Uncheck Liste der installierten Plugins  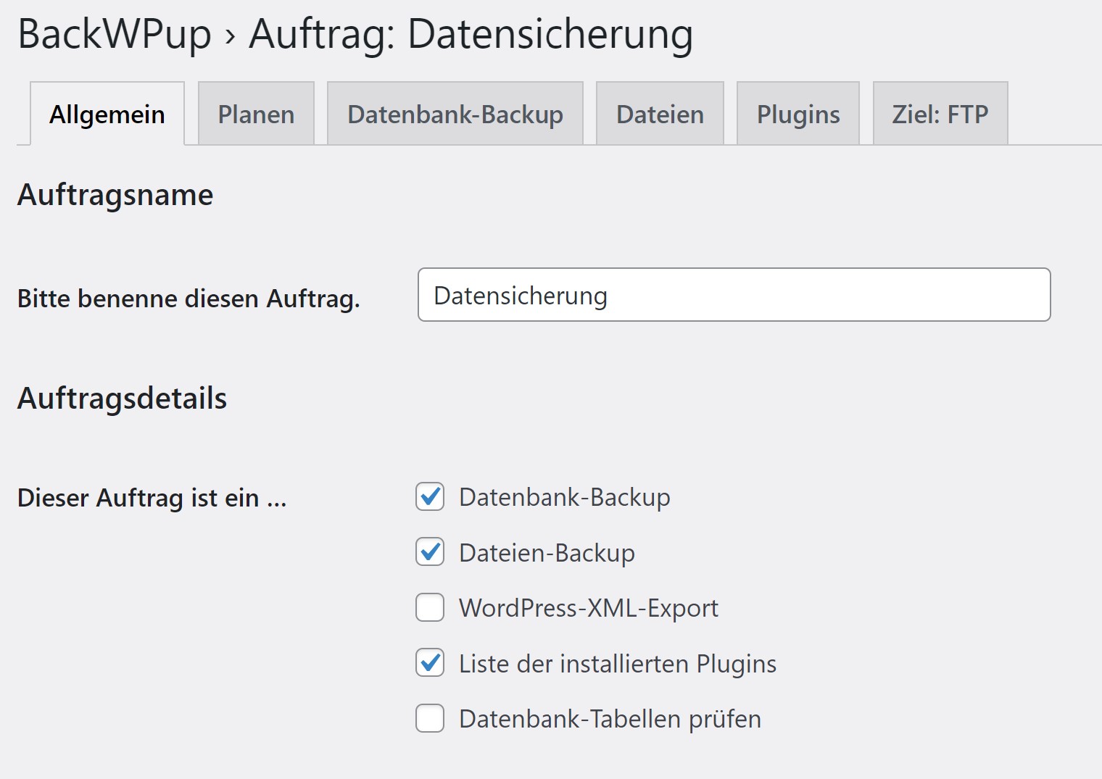pyautogui.click(x=430, y=663)
